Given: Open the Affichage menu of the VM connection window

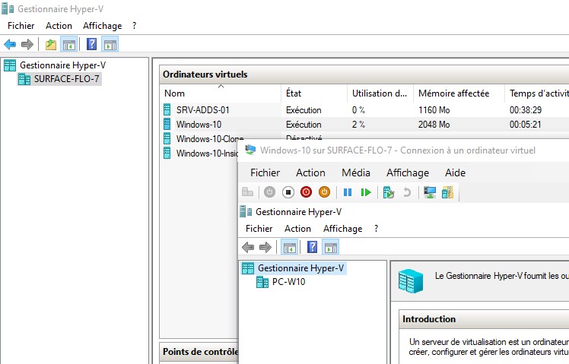Looking at the screenshot, I should tap(408, 173).
